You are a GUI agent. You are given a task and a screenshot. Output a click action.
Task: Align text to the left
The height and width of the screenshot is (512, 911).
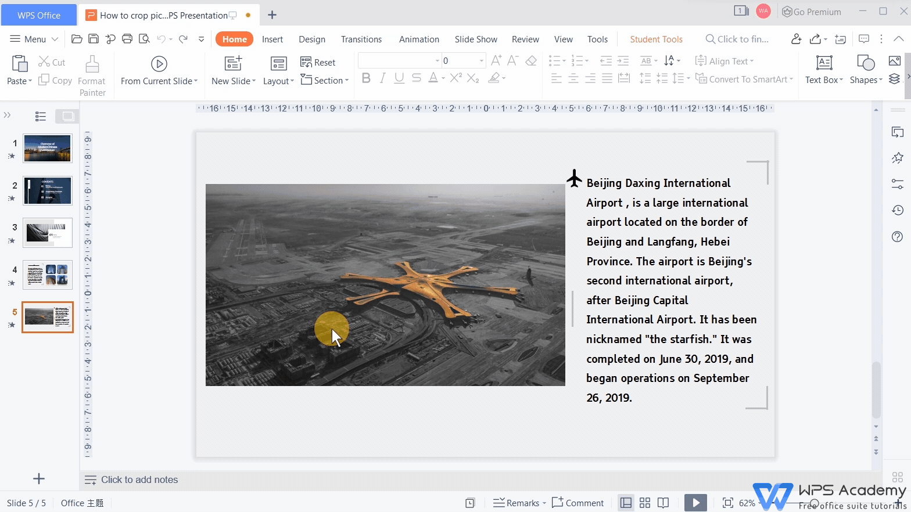coord(556,78)
